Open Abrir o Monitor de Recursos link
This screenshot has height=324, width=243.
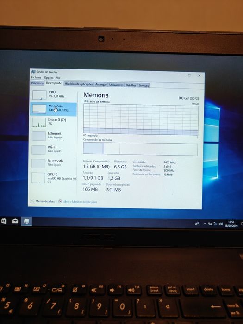click(80, 202)
